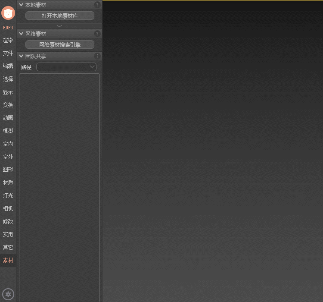Open the 路径 dropdown
Image resolution: width=323 pixels, height=302 pixels.
[x=66, y=67]
